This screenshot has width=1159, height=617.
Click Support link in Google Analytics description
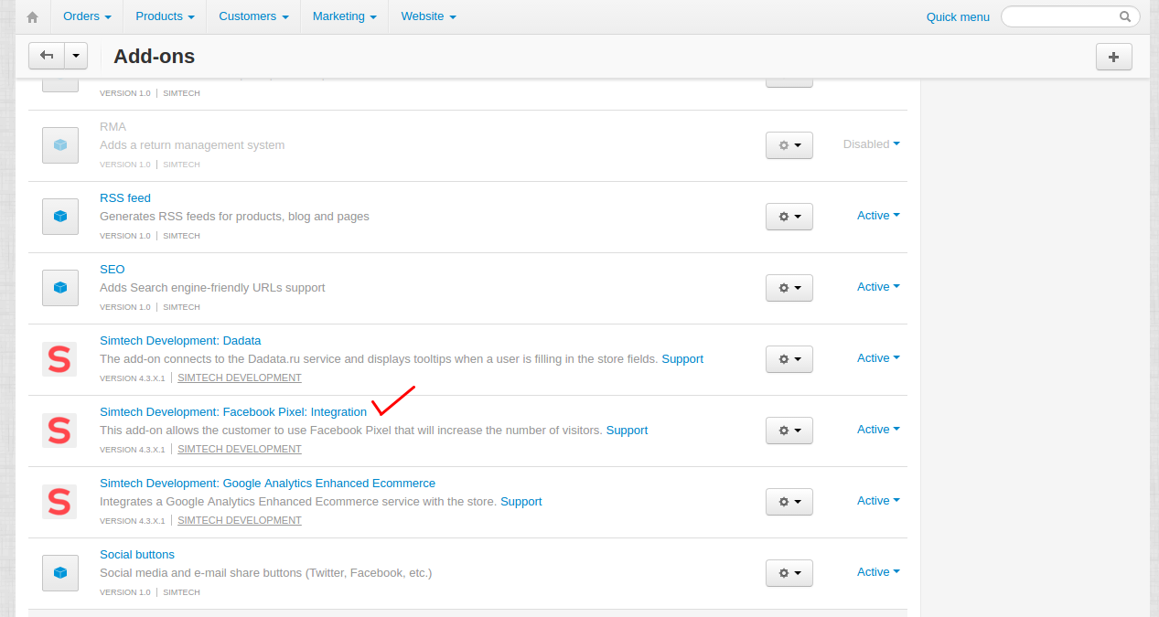(521, 502)
